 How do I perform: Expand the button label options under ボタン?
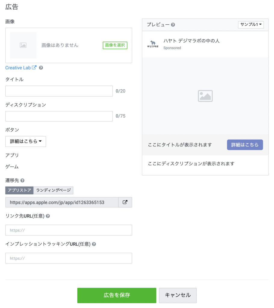[x=26, y=141]
